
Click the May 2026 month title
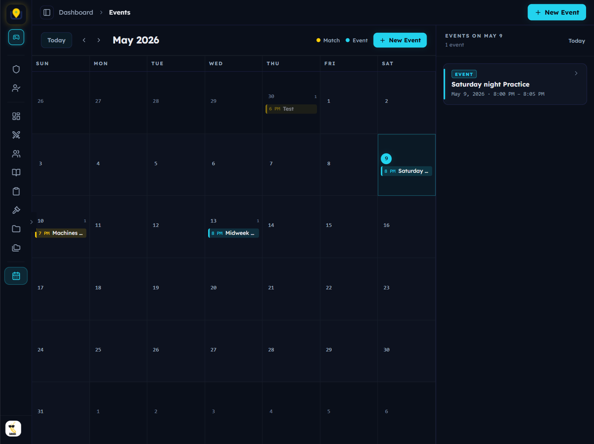point(136,40)
